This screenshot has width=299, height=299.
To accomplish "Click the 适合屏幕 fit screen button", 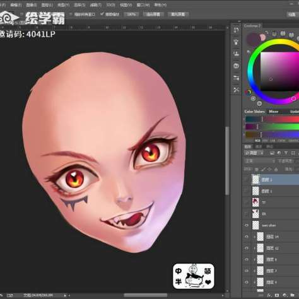I will (x=153, y=14).
